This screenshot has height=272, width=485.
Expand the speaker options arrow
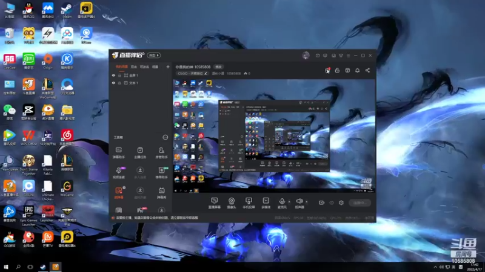307,202
